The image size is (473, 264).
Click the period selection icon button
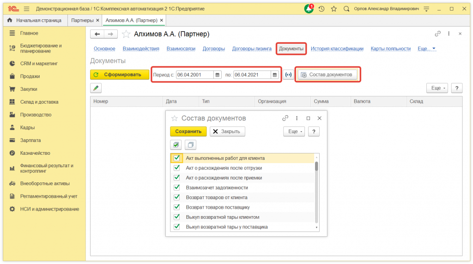click(x=288, y=75)
